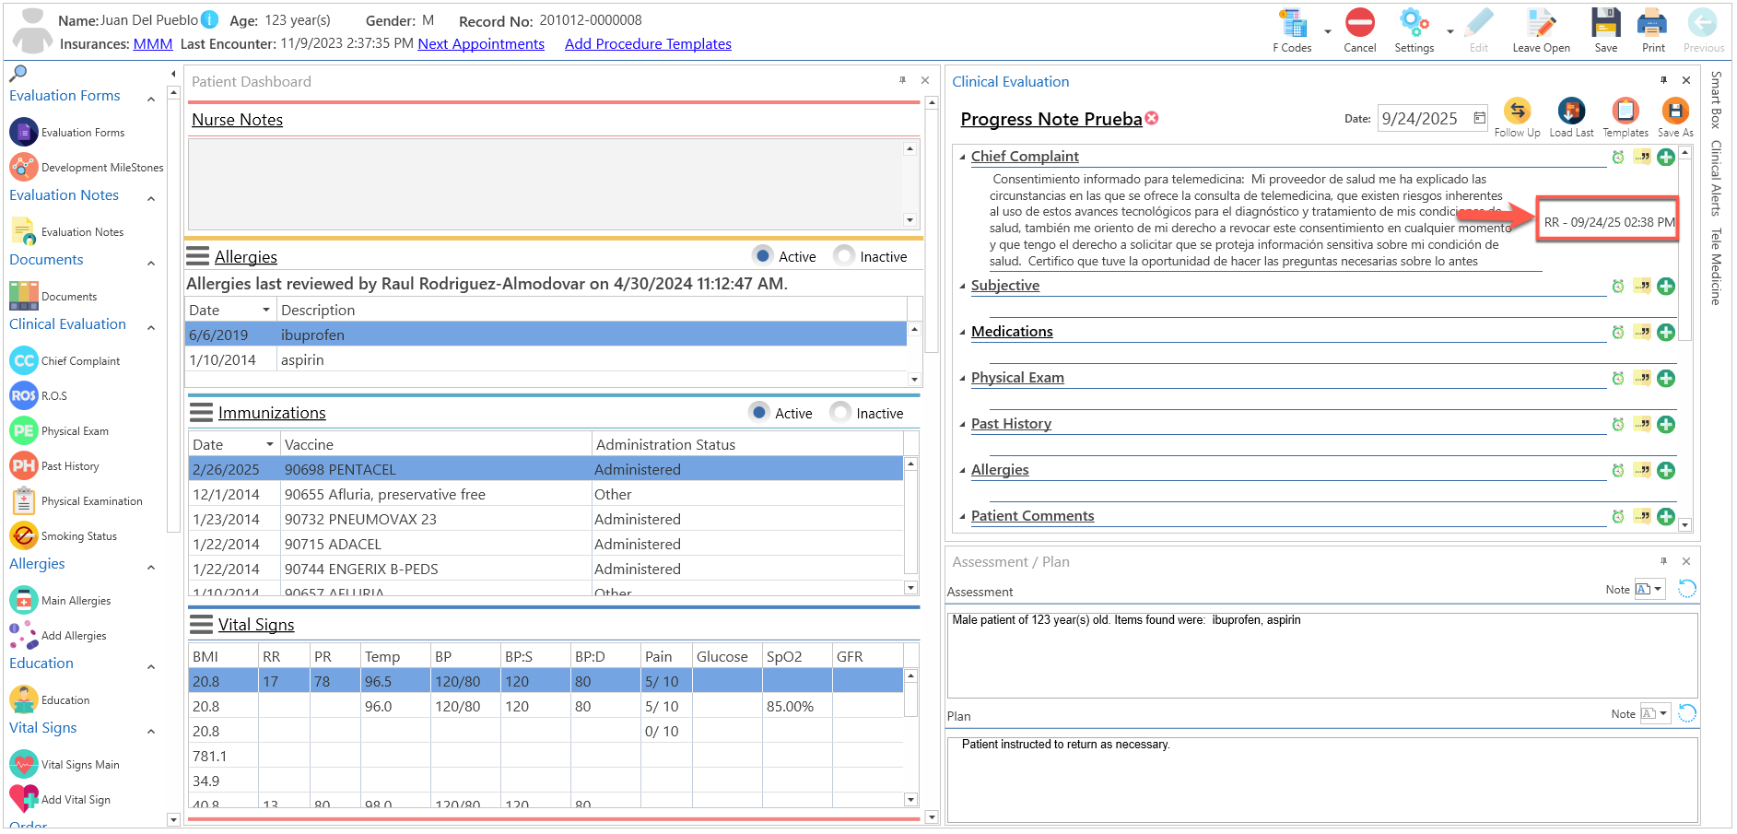Image resolution: width=1737 pixels, height=834 pixels.
Task: Select Inactive radio for Immunizations
Action: (x=840, y=412)
